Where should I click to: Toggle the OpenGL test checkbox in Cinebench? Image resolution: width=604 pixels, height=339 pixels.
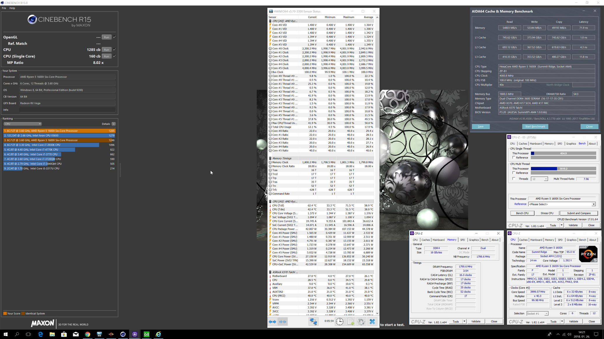[x=114, y=37]
